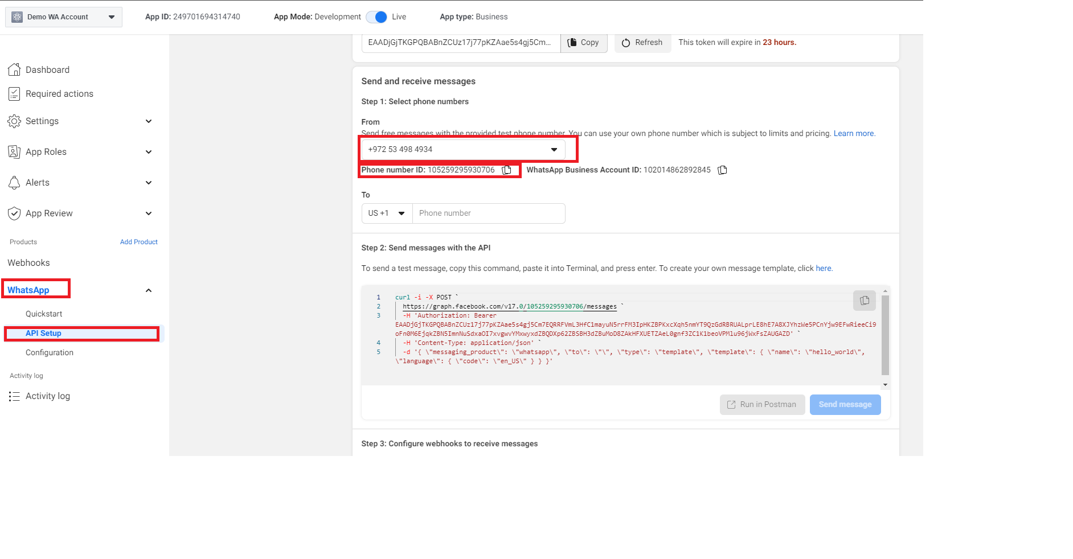This screenshot has width=1073, height=559.
Task: Click the Alerts bell icon
Action: (14, 183)
